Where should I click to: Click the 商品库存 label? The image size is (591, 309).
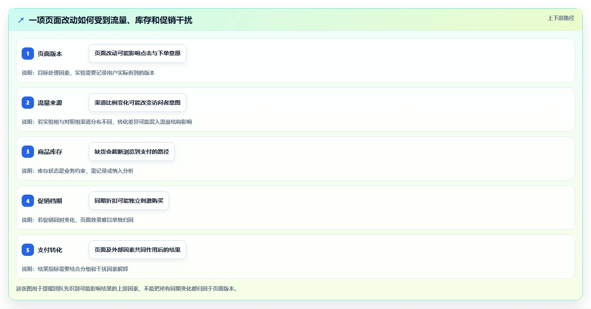pos(50,152)
